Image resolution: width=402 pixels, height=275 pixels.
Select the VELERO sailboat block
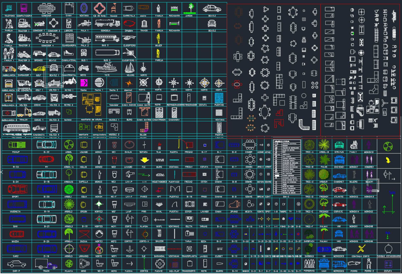click(130, 68)
